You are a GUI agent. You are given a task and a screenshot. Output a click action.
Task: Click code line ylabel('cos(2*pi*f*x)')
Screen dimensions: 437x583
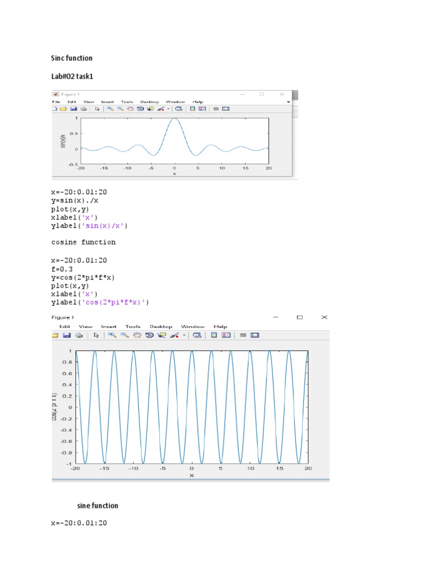pyautogui.click(x=100, y=302)
